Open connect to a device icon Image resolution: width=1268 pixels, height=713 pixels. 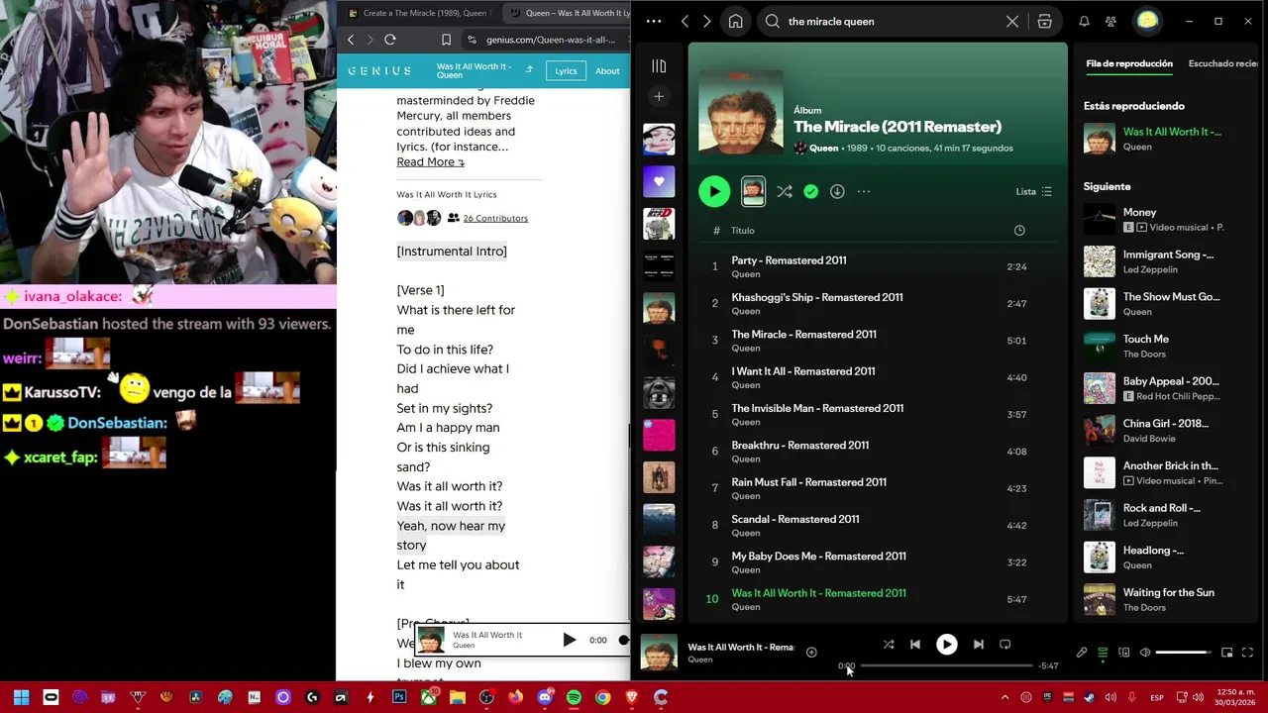1124,653
